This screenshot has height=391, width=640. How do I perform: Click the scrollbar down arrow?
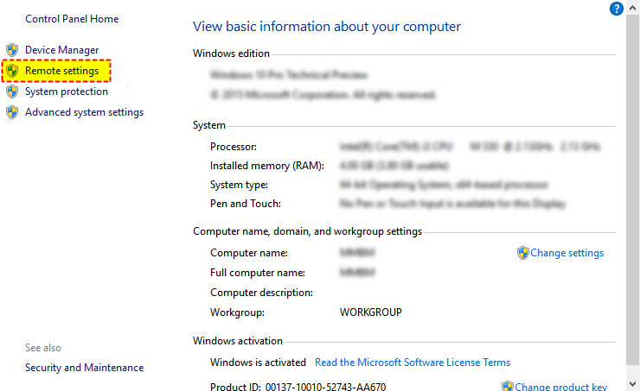click(x=633, y=384)
